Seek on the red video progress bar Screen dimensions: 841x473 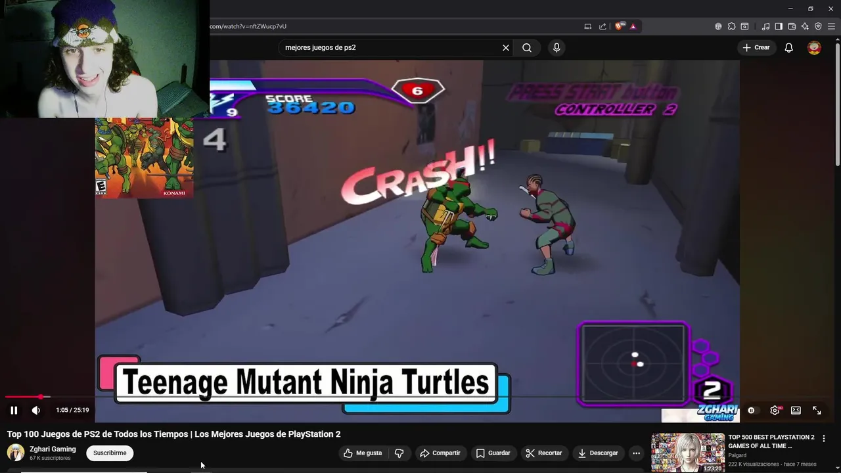pos(24,397)
